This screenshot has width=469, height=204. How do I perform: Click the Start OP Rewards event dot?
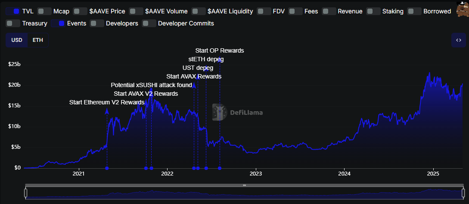coord(220,168)
